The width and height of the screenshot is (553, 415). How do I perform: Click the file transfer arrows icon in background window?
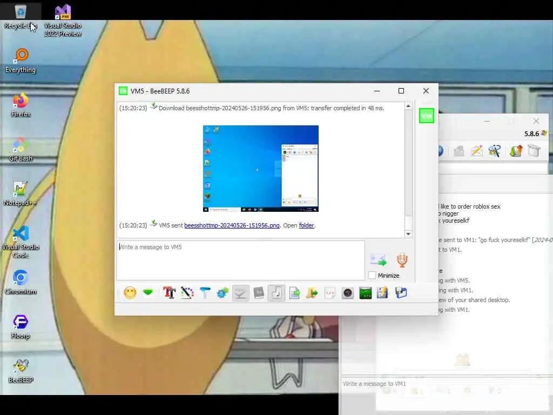pos(516,151)
